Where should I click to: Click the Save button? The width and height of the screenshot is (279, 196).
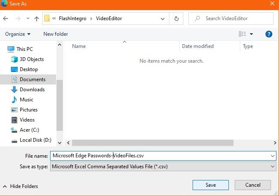(x=211, y=185)
